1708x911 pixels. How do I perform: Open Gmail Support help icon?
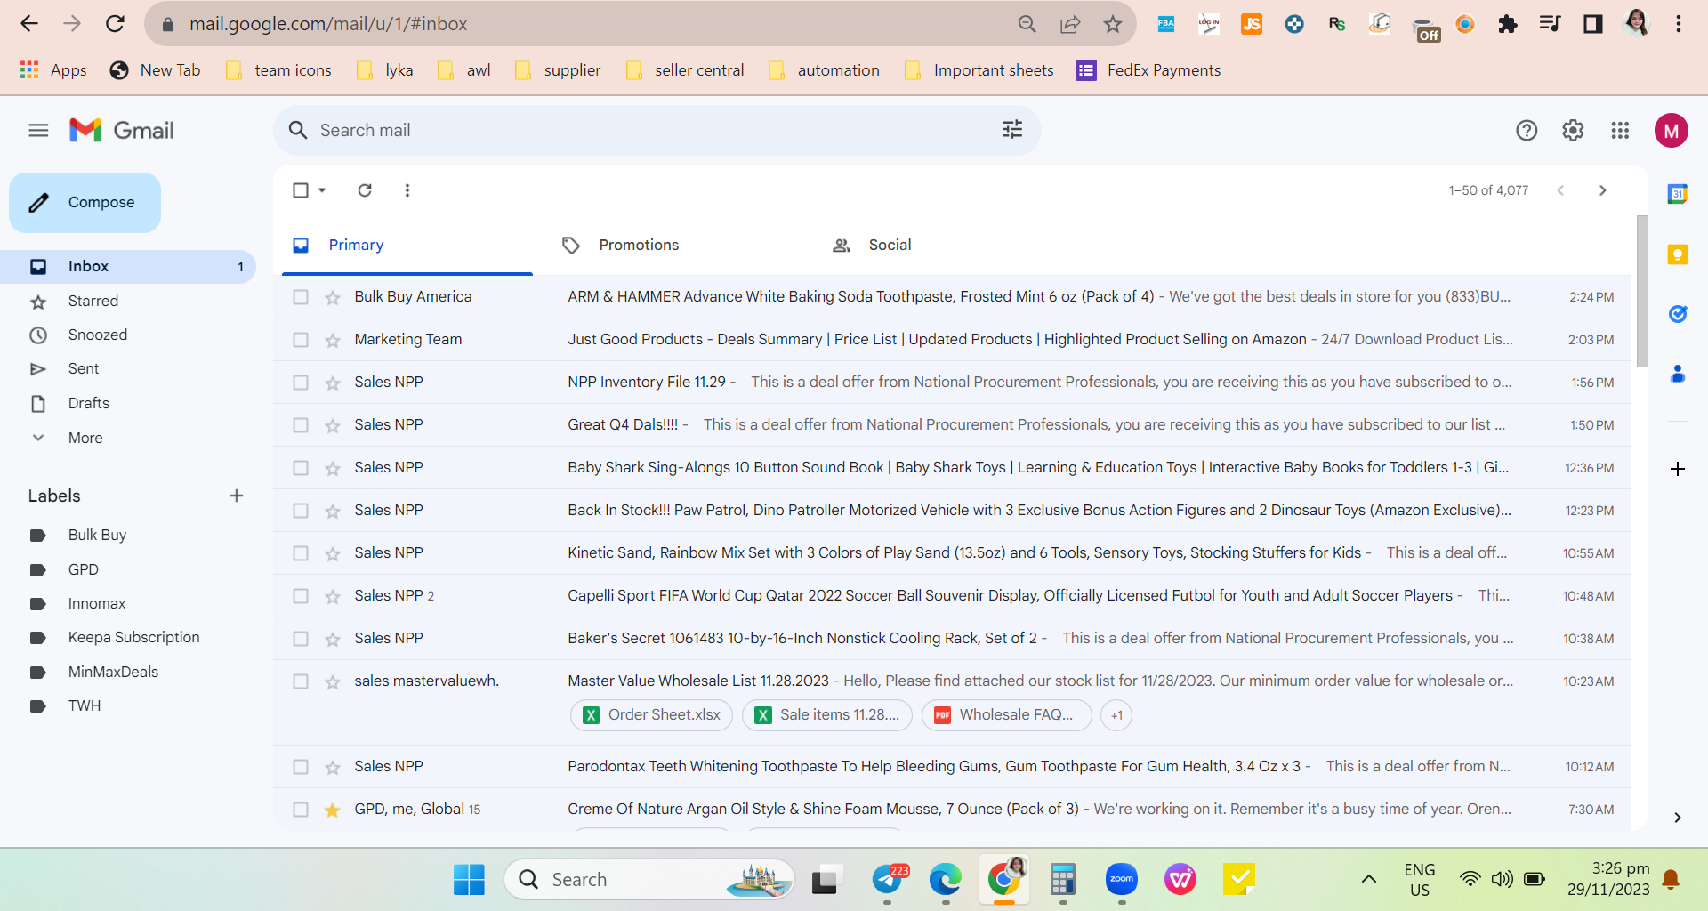1527,131
